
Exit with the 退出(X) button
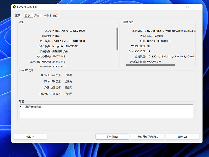tap(183, 137)
